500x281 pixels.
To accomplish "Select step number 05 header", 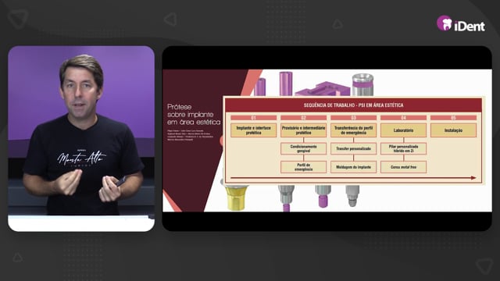I will (453, 118).
